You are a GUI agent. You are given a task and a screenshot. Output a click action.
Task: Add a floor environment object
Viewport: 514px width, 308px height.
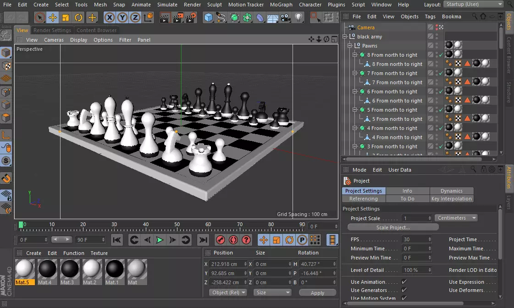click(273, 17)
